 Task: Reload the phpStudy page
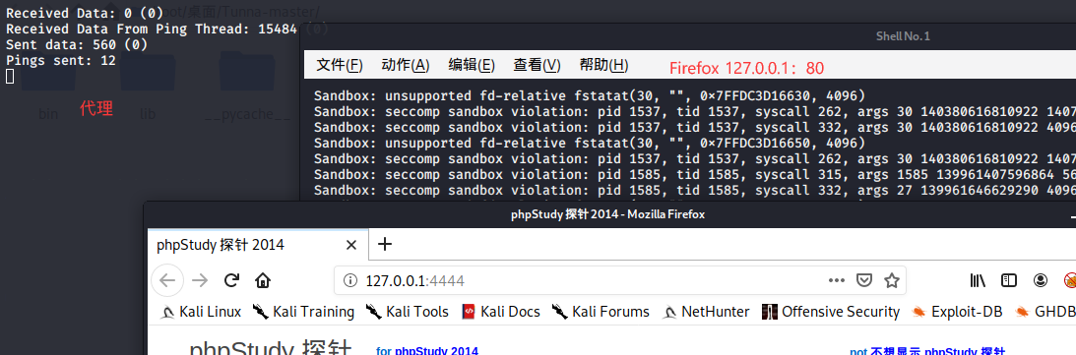tap(232, 280)
